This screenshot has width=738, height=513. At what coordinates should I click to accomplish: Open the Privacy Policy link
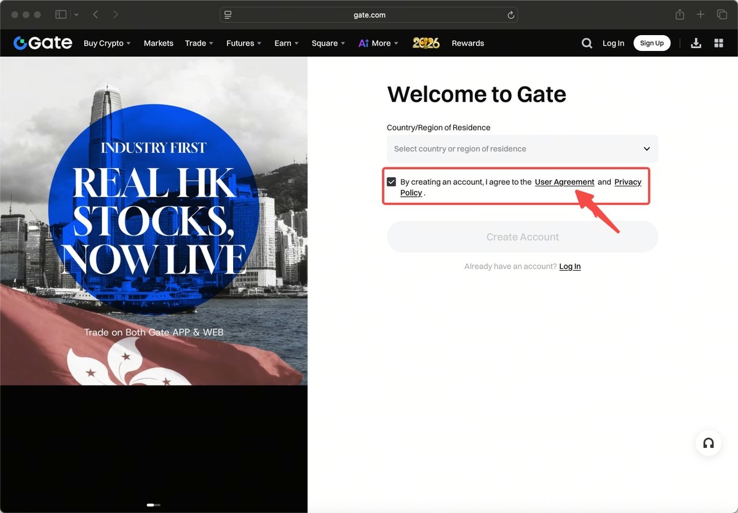pyautogui.click(x=628, y=182)
